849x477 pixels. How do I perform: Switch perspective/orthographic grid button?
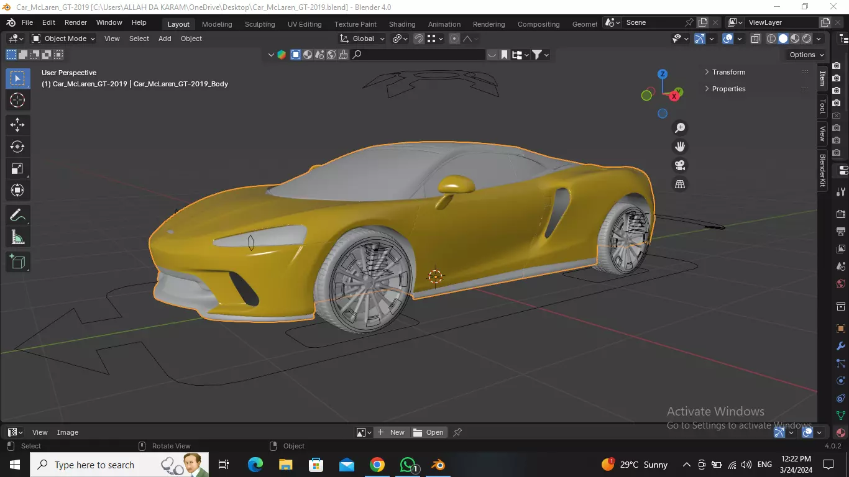(x=680, y=184)
